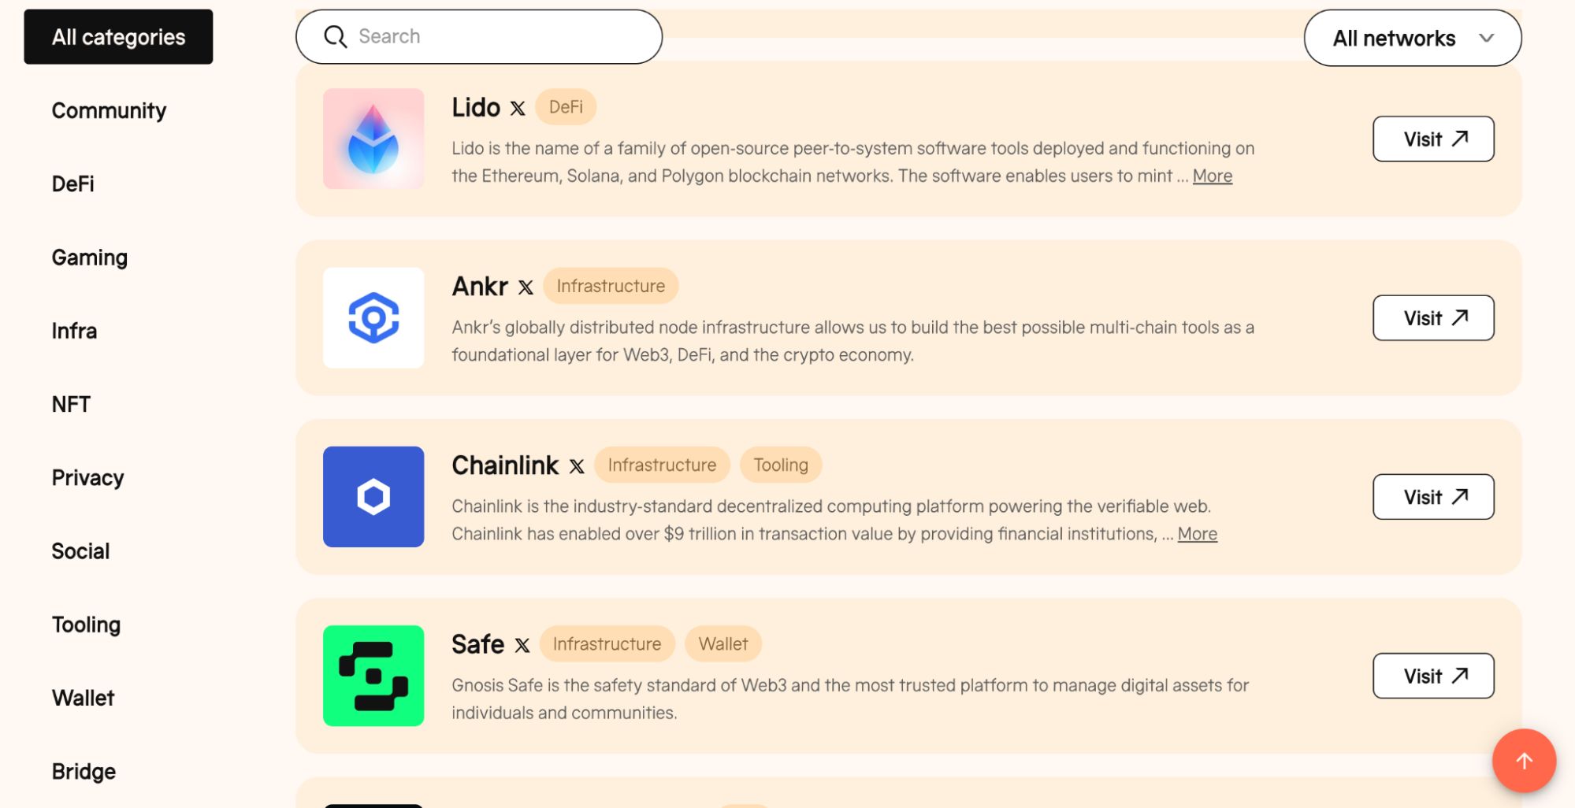Visit the Safe project site
Viewport: 1575px width, 808px height.
tap(1433, 676)
